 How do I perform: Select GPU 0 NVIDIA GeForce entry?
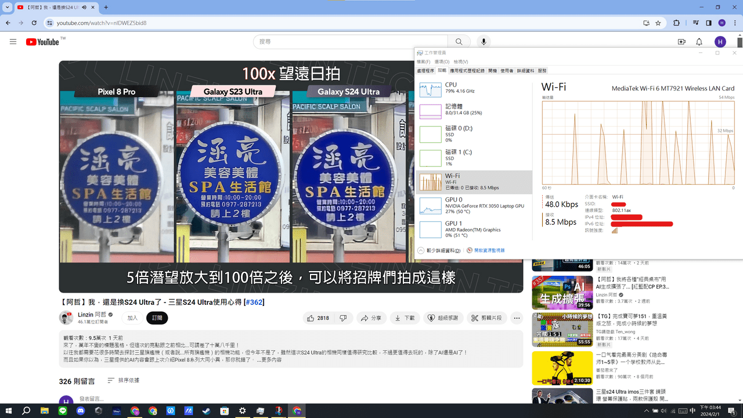pyautogui.click(x=474, y=205)
